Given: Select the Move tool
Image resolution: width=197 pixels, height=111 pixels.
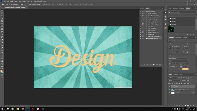Looking at the screenshot, I should 2,10.
